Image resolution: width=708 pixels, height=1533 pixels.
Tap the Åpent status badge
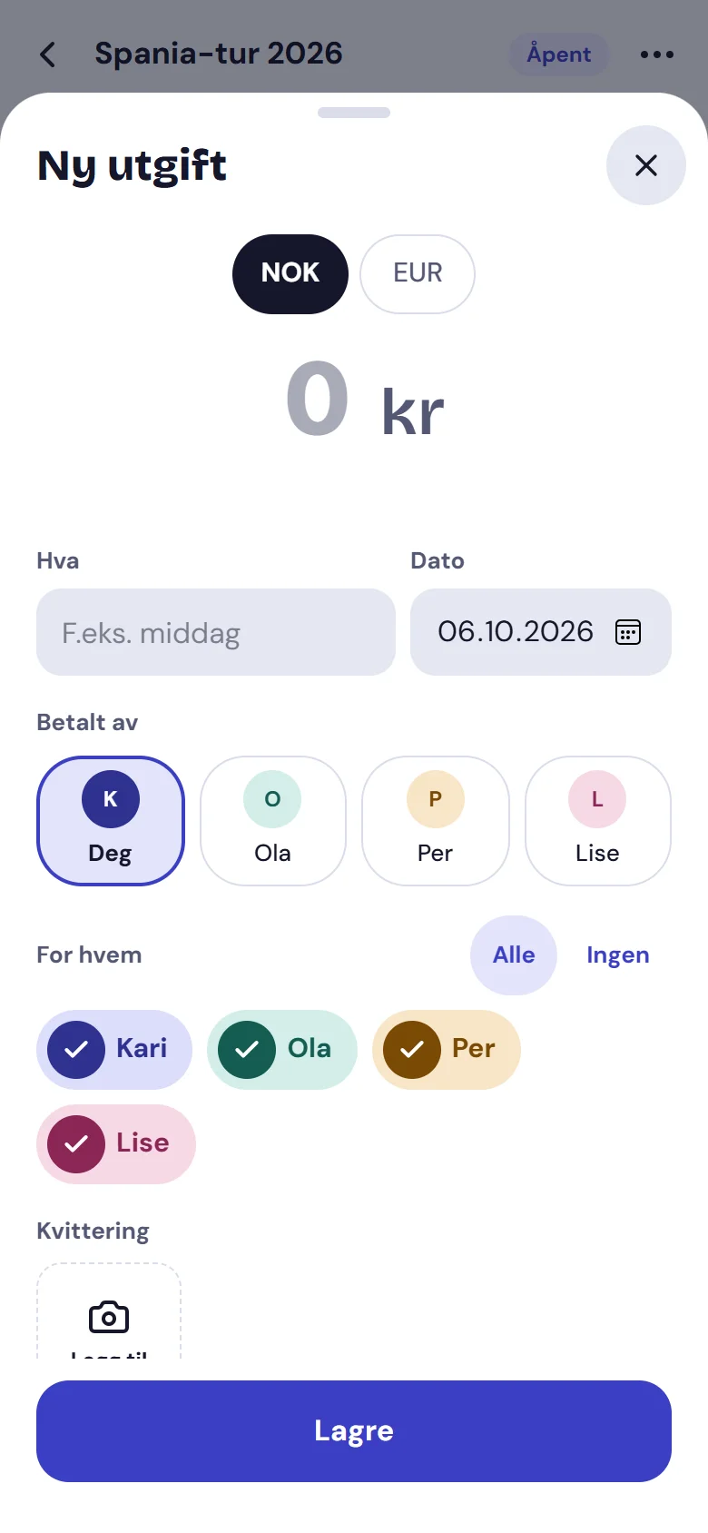559,54
